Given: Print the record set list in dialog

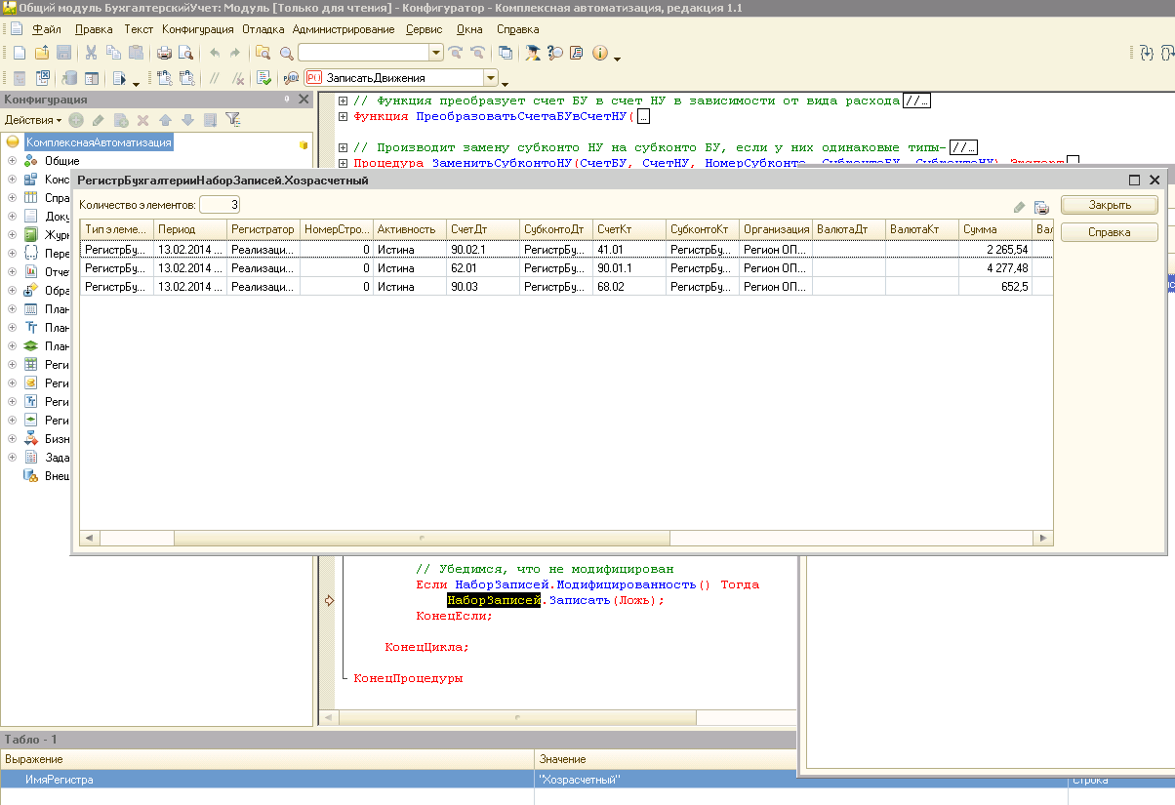Looking at the screenshot, I should 1040,207.
